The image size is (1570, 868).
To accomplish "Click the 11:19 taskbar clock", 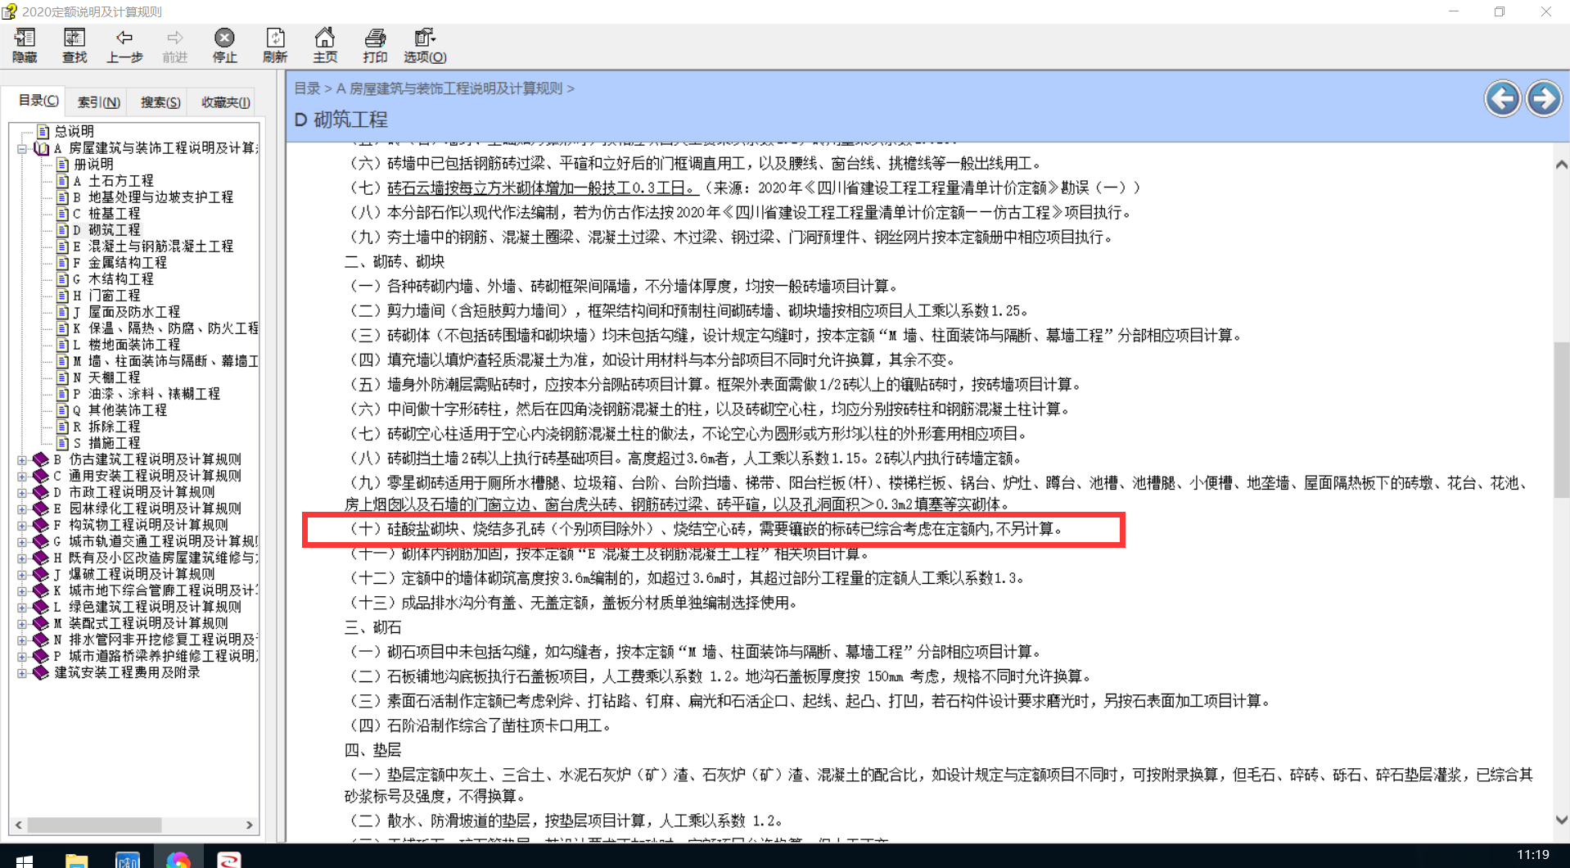I will click(1532, 855).
